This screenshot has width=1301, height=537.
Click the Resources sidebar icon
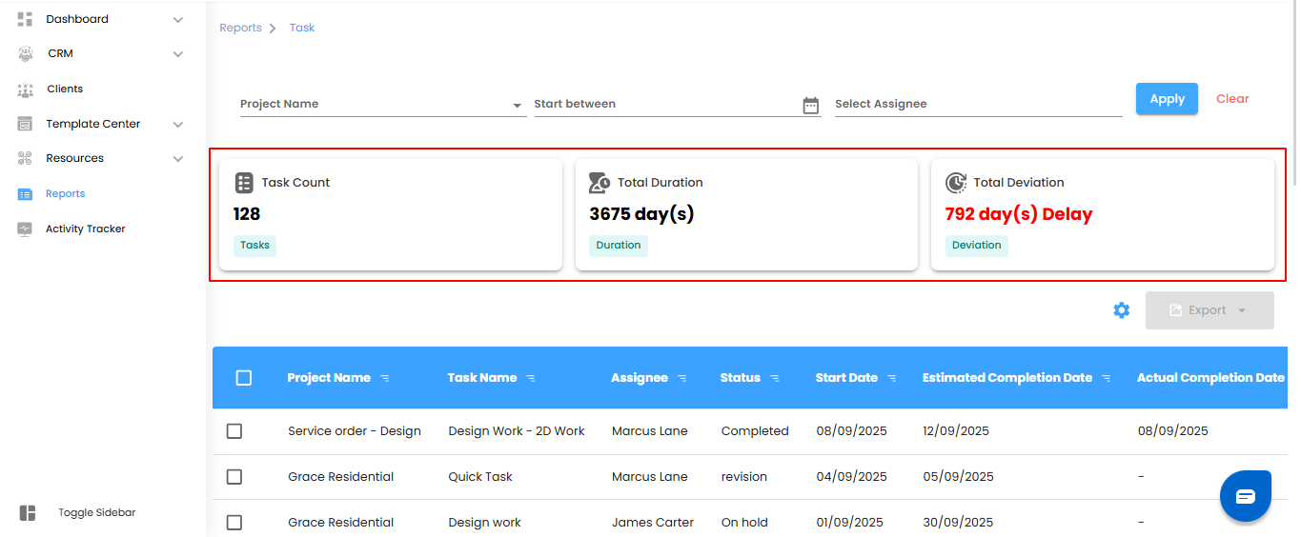click(25, 159)
